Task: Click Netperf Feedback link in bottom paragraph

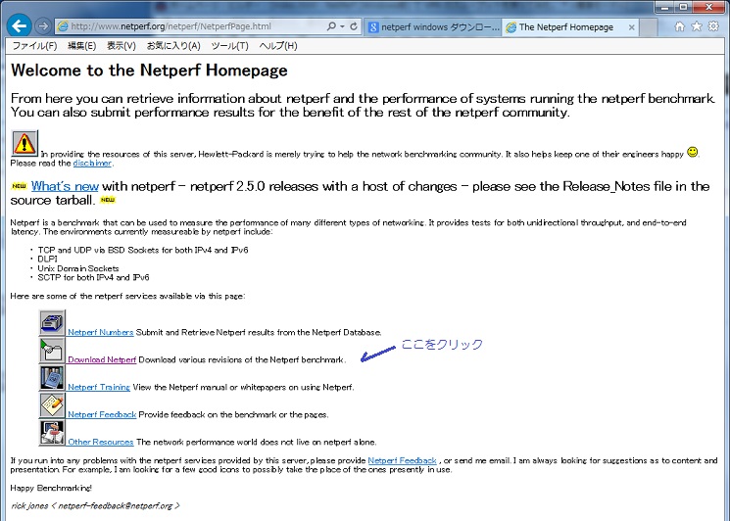Action: (403, 460)
